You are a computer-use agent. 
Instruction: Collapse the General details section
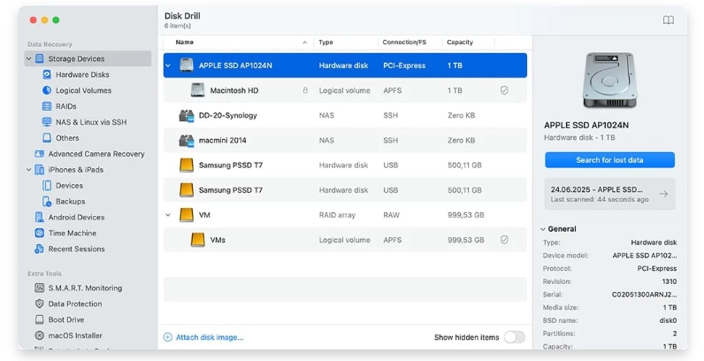(x=543, y=229)
